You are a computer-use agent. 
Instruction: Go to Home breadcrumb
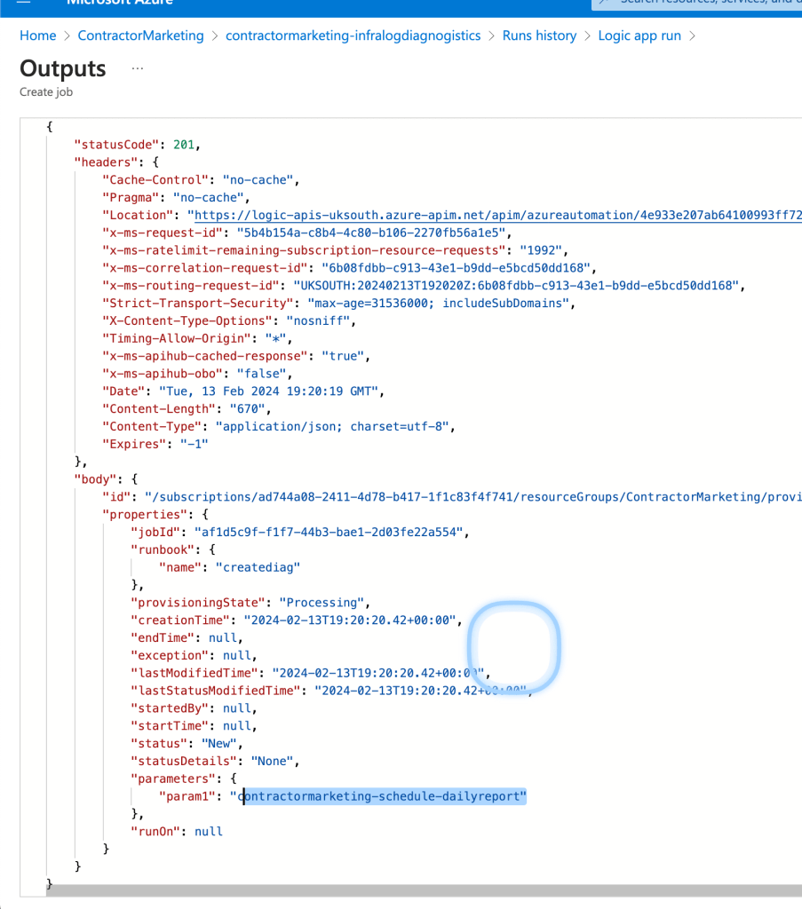point(37,36)
